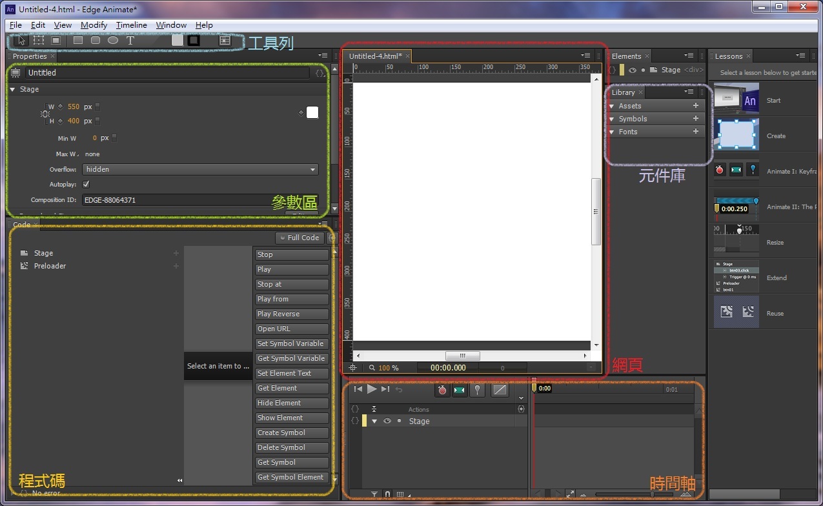This screenshot has height=506, width=823.
Task: Select the Text tool
Action: pyautogui.click(x=130, y=40)
